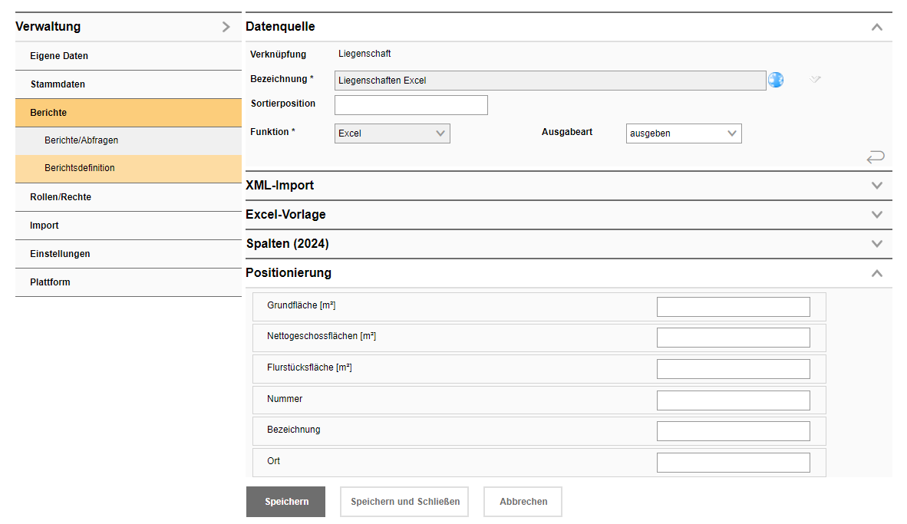Click the return arrow icon in the Datenquelle section
This screenshot has width=907, height=524.
tap(875, 157)
